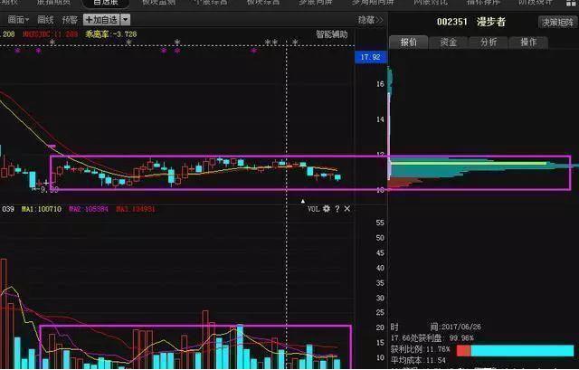Click the plus icon in 加自选
579x370 pixels.
click(x=89, y=19)
